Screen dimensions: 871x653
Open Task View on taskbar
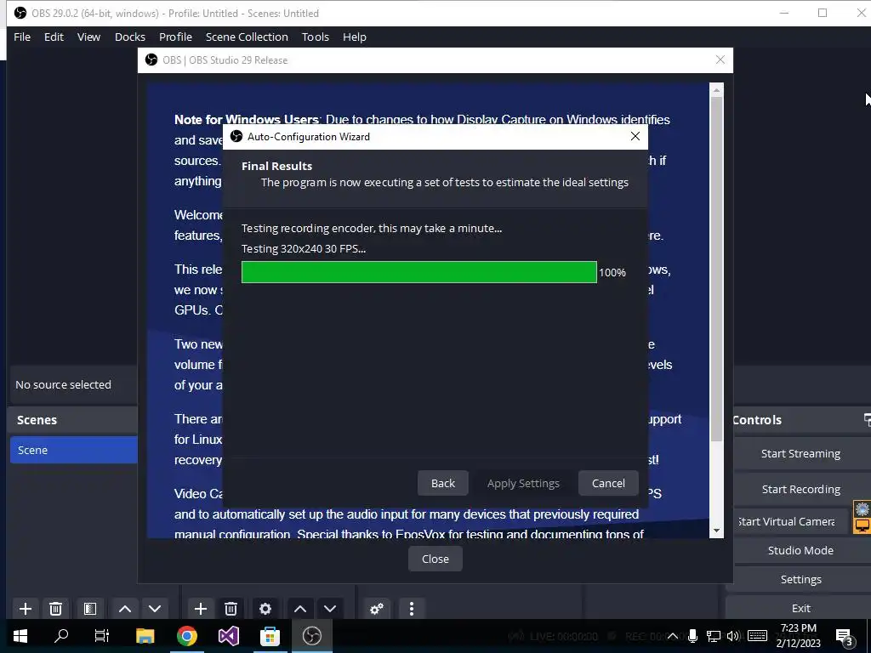[102, 636]
